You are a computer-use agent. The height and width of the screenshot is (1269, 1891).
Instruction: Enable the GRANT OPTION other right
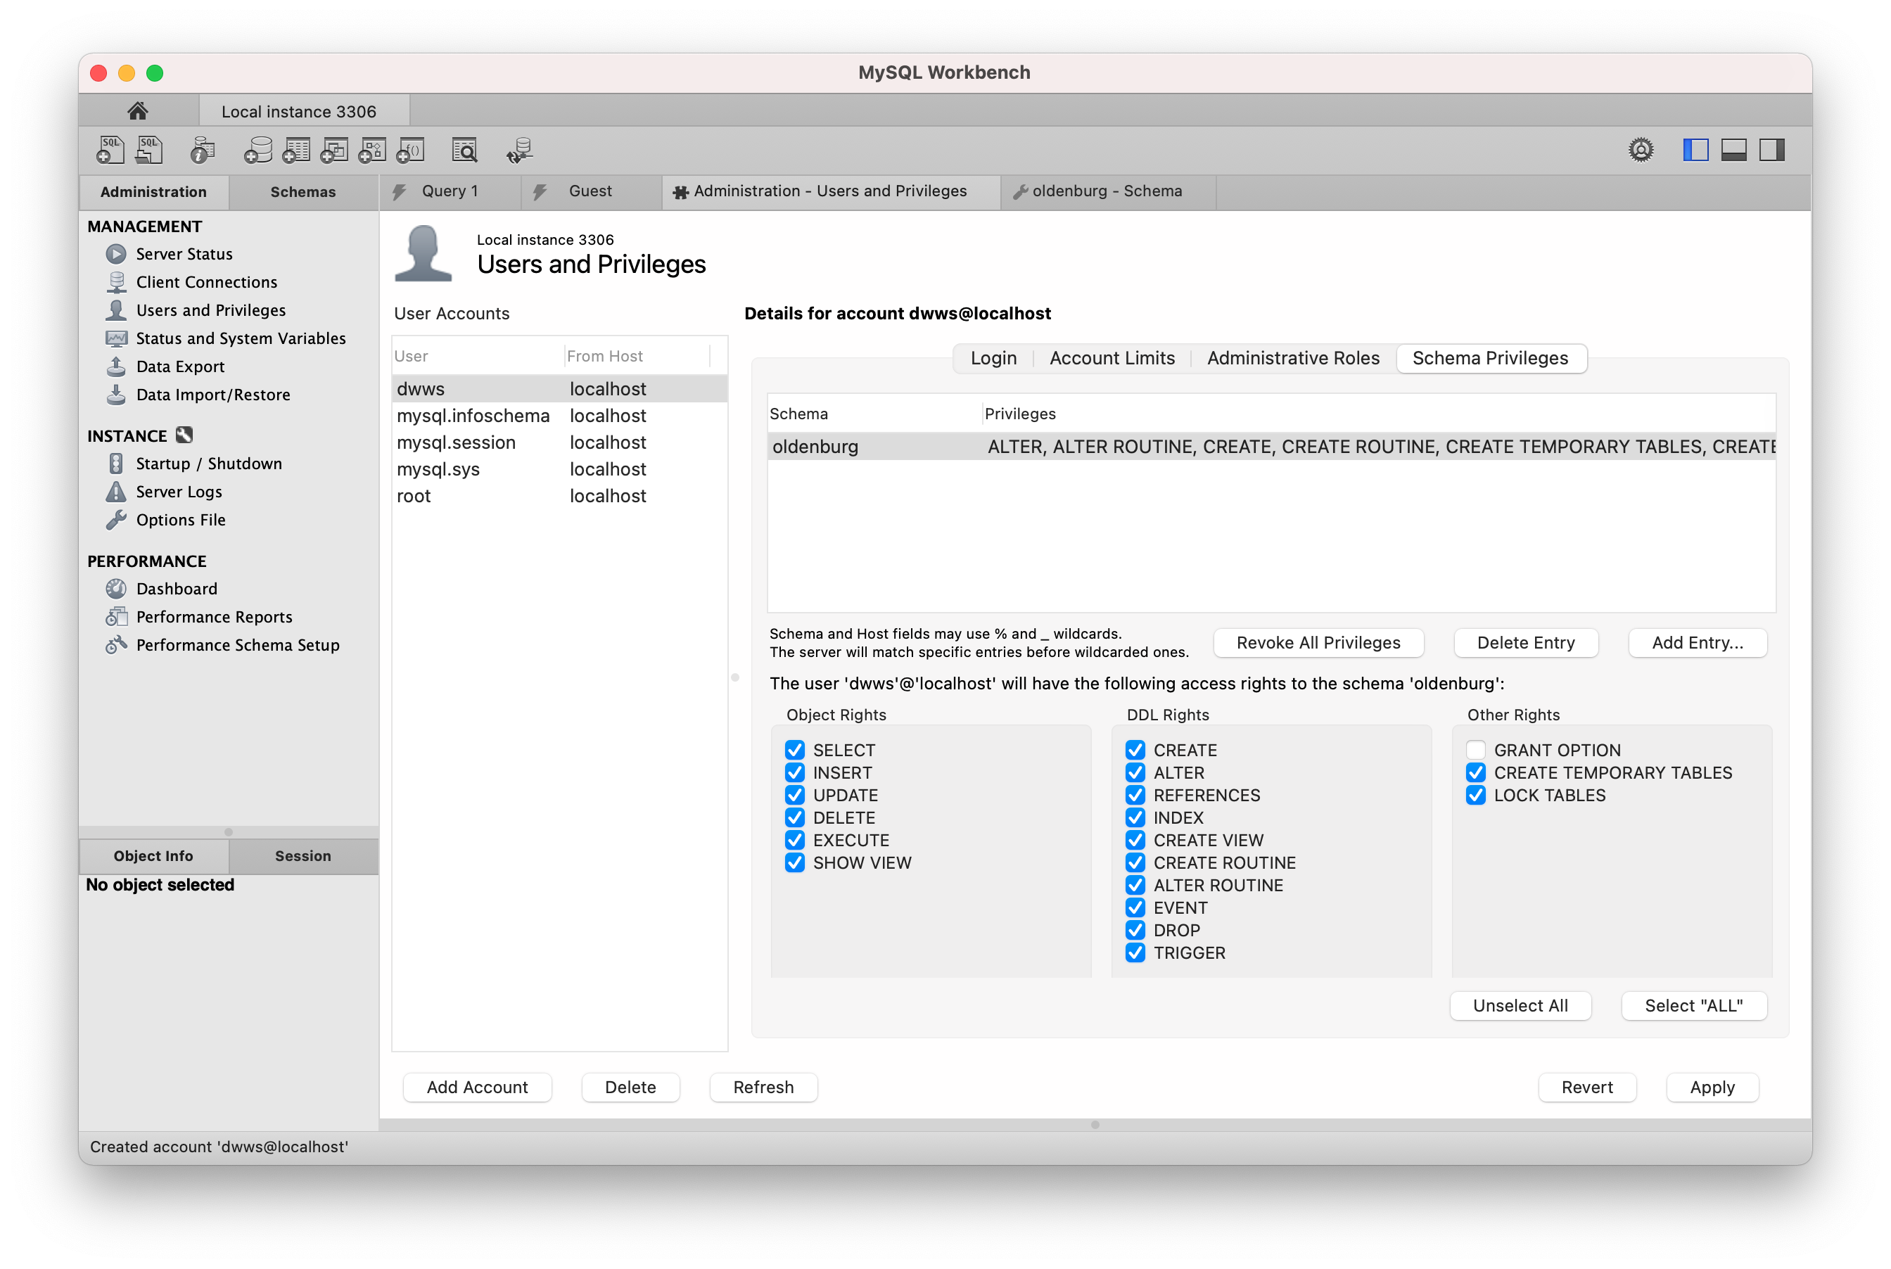pyautogui.click(x=1476, y=749)
